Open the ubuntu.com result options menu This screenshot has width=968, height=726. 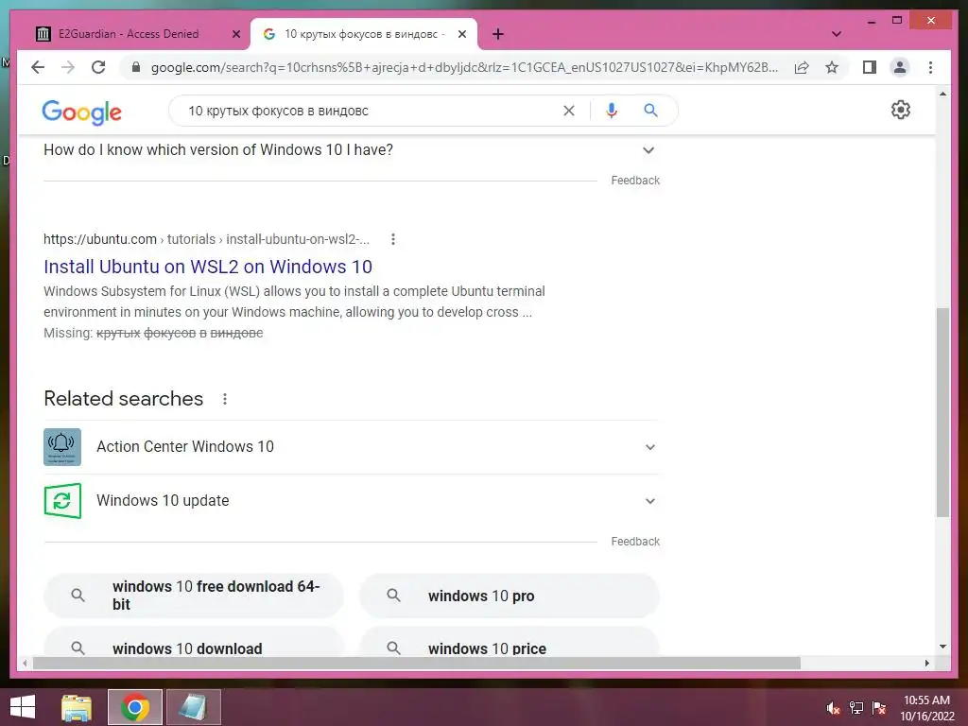[392, 239]
